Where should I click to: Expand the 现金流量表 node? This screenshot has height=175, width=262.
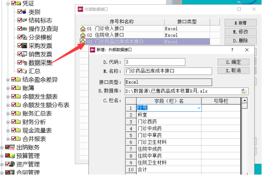[8, 131]
